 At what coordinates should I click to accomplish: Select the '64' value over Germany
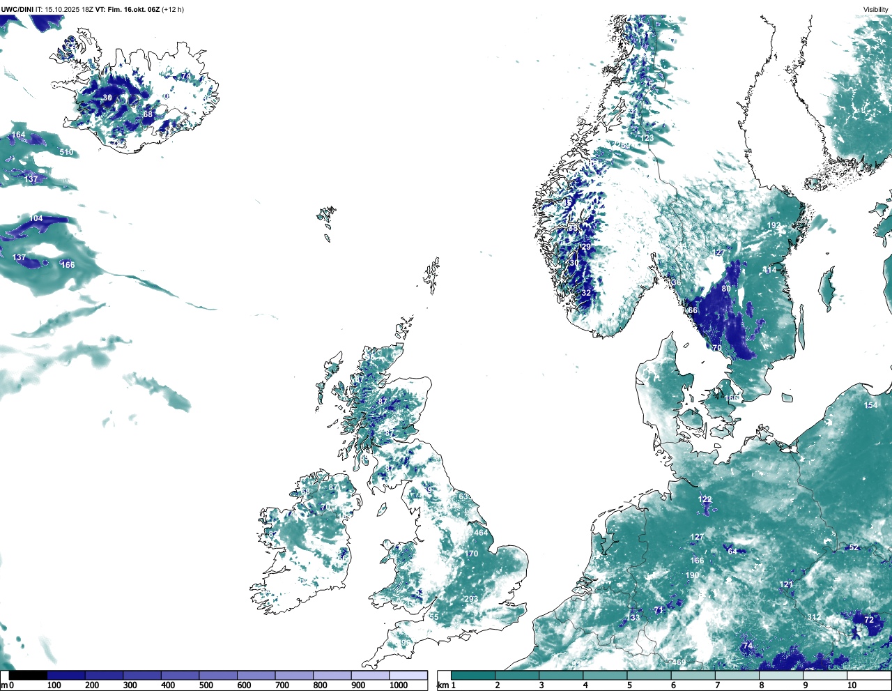[x=732, y=552]
